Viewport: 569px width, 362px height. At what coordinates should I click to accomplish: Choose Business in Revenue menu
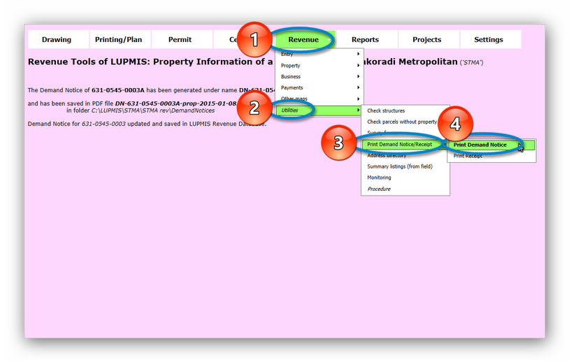point(319,77)
